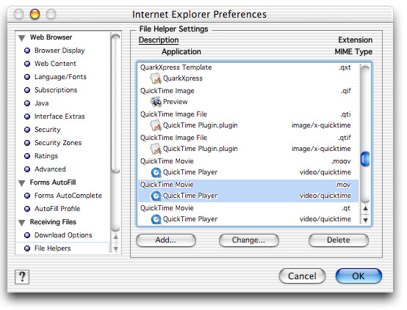
Task: Select the Advanced category
Action: click(50, 169)
